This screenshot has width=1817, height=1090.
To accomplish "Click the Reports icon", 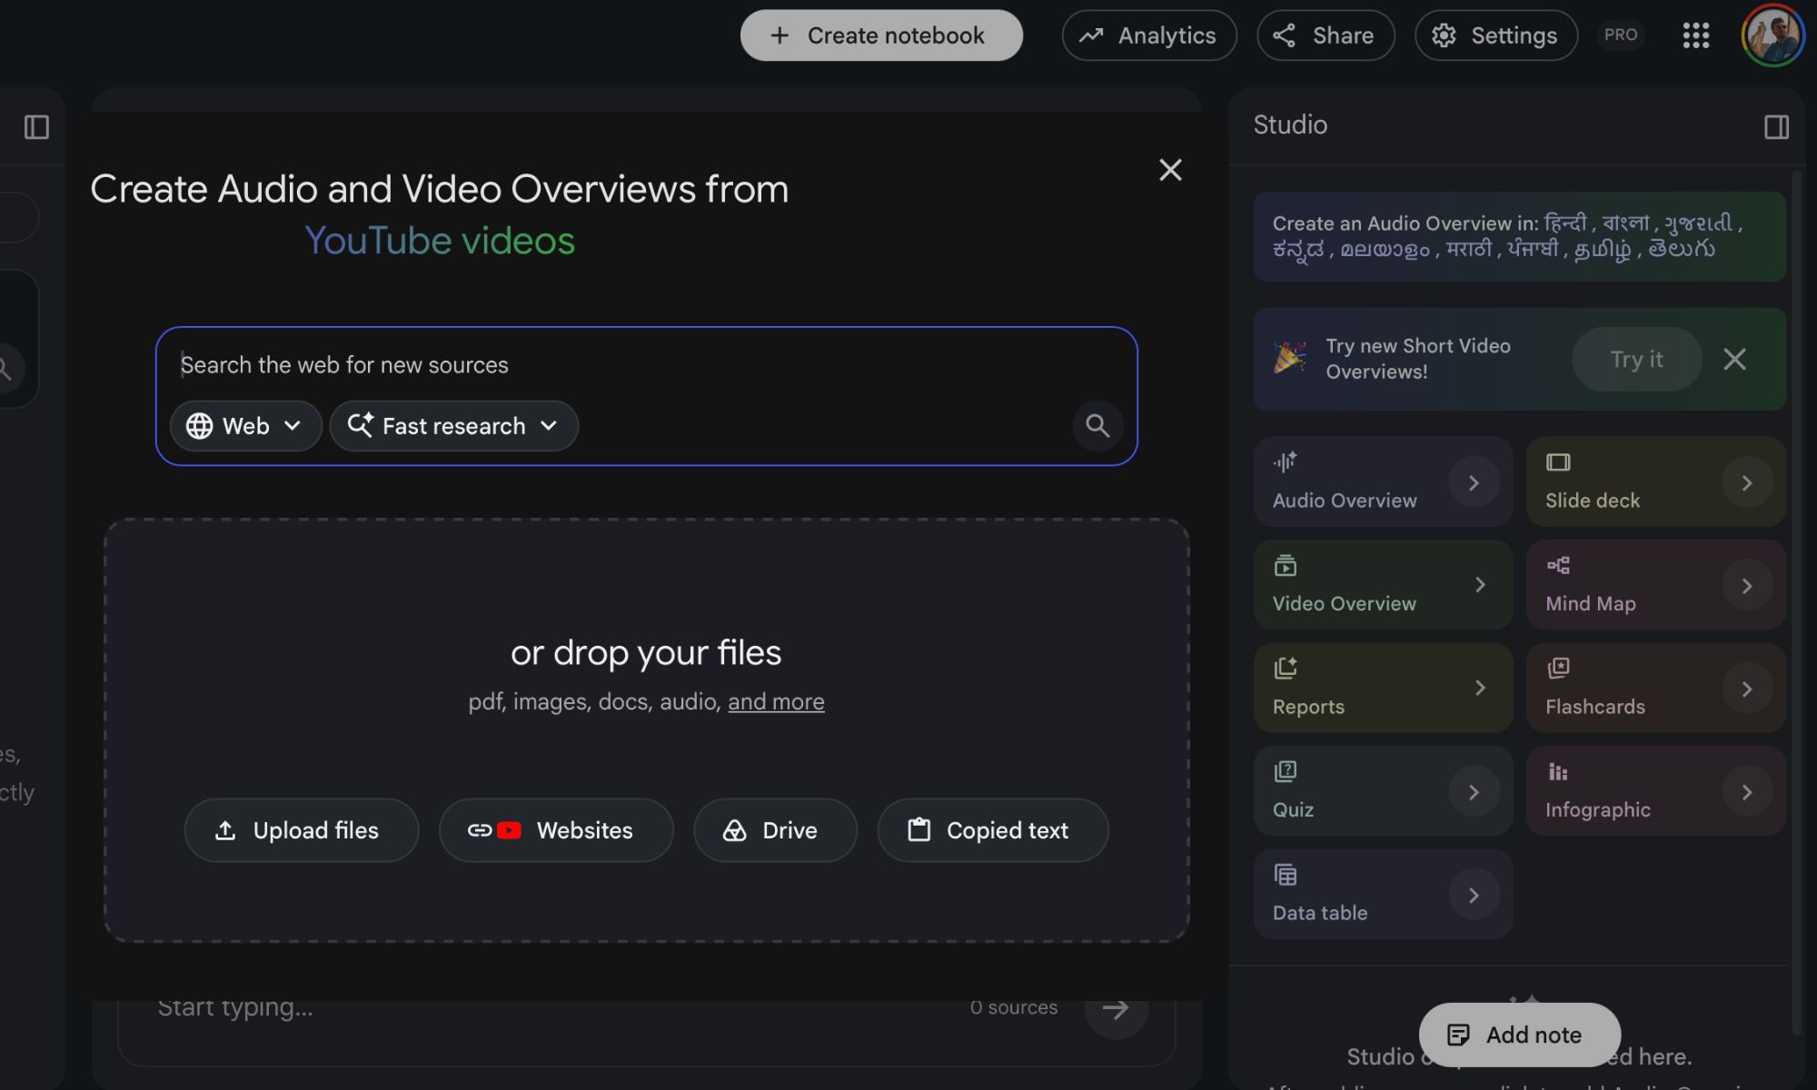I will 1285,669.
